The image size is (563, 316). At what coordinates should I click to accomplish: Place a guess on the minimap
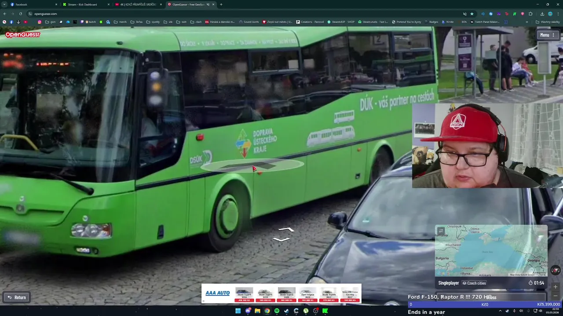(491, 251)
